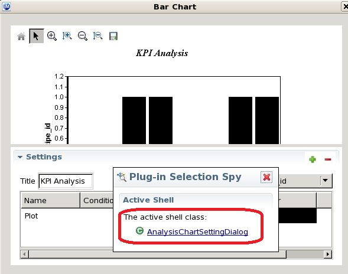Remove a plot with the red minus icon
The height and width of the screenshot is (274, 348).
pyautogui.click(x=328, y=159)
